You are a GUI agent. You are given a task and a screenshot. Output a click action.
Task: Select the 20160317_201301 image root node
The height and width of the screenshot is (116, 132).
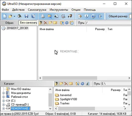coord(17,28)
